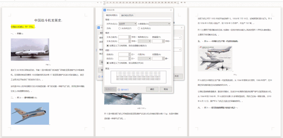This screenshot has width=283, height=138.
Task: Open the 对齐方式 dropdown showing 左对齐
Action: pos(128,24)
